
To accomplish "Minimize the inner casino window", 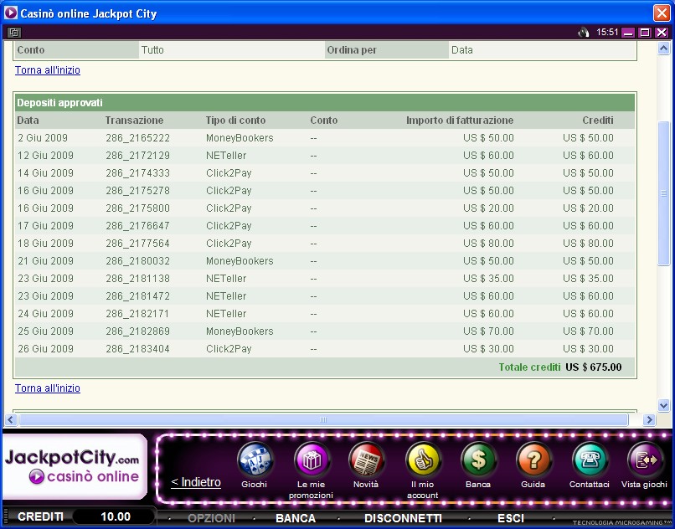I will (628, 33).
